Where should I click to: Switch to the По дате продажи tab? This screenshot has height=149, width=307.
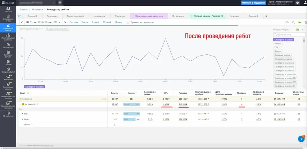[75, 16]
